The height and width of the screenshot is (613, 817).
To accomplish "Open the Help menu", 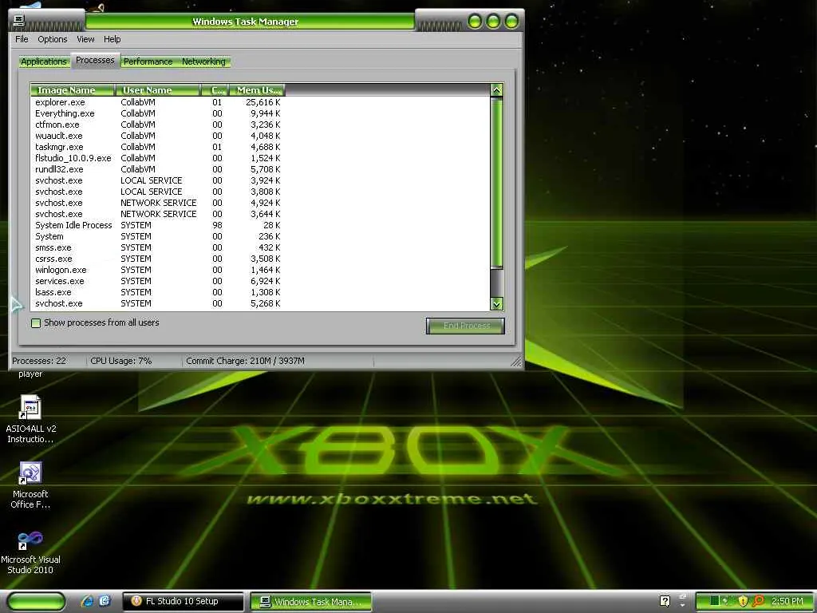I will click(x=112, y=39).
